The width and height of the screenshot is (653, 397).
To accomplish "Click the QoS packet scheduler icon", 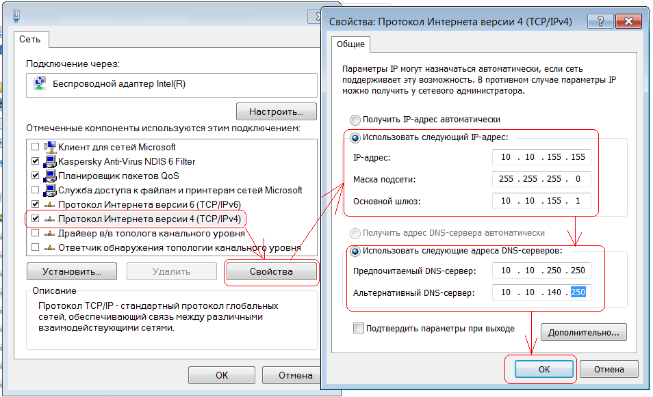I will [50, 176].
